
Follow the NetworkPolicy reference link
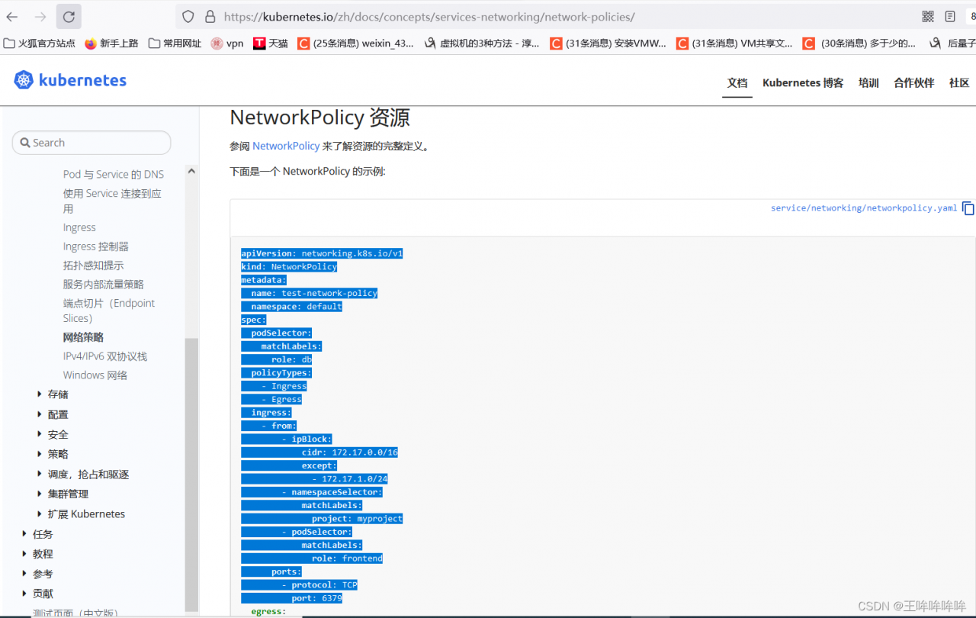[286, 146]
